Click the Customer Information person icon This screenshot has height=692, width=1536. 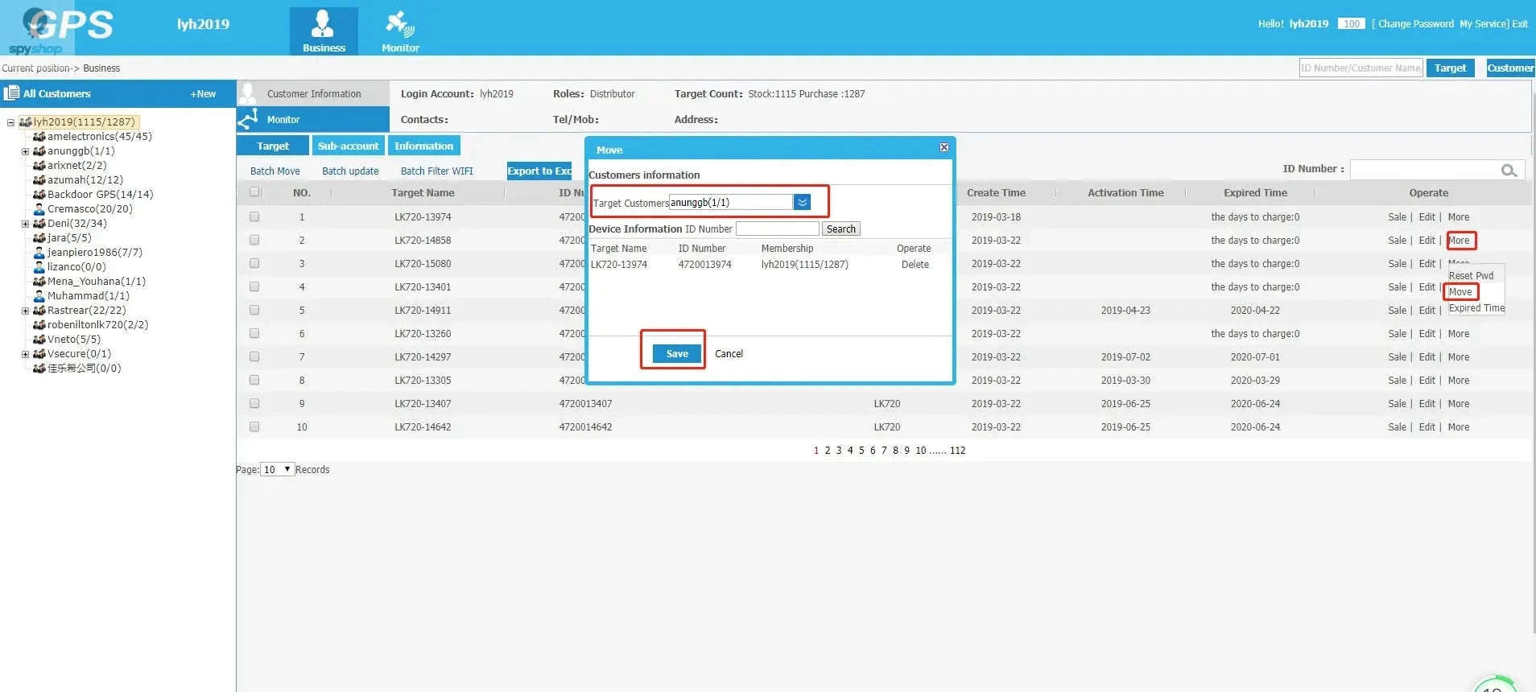pos(249,93)
